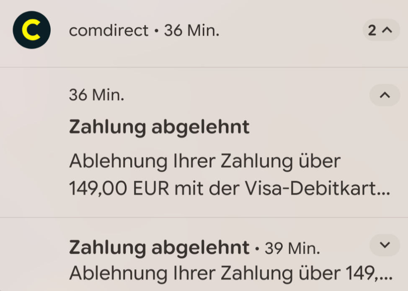Tap the word abgelehnt in second notification
Image resolution: width=408 pixels, height=291 pixels.
[200, 247]
